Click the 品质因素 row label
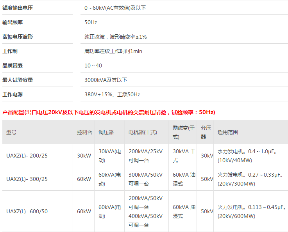 (x=13, y=66)
